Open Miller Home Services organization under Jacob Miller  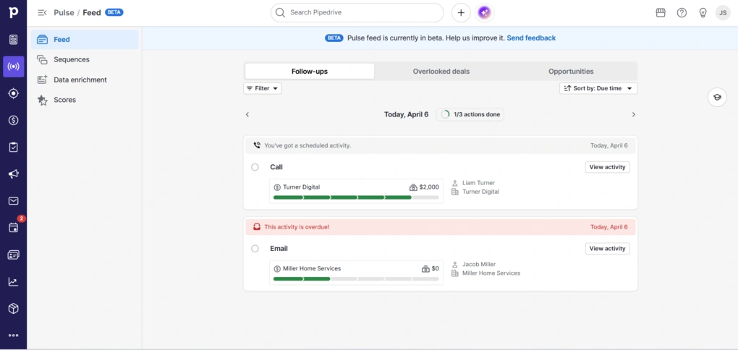tap(491, 273)
